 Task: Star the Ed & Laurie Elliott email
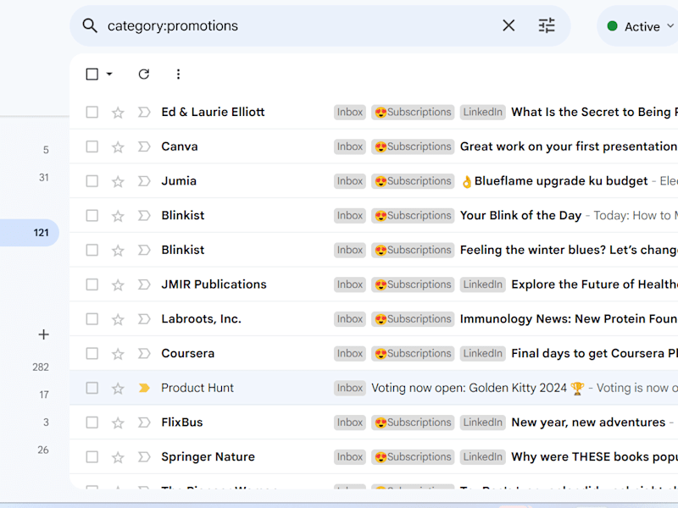(x=118, y=113)
